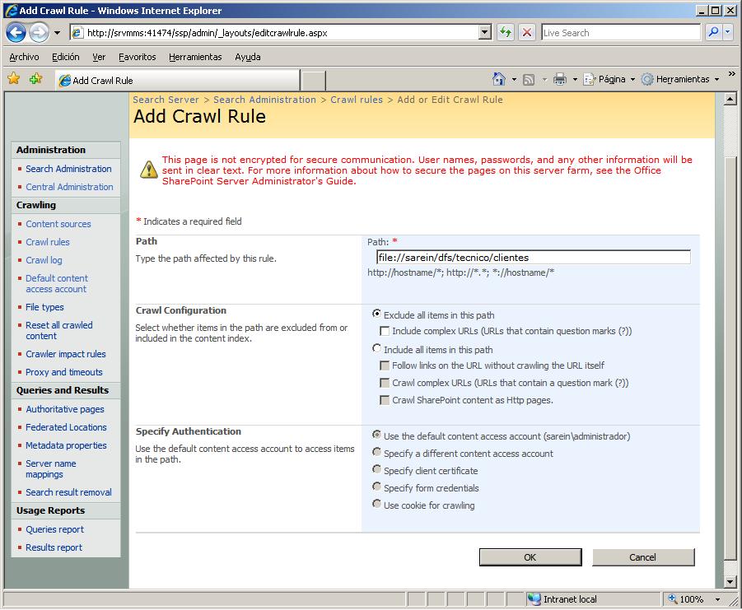Click the Stop loading red X icon
This screenshot has width=742, height=610.
pyautogui.click(x=527, y=33)
